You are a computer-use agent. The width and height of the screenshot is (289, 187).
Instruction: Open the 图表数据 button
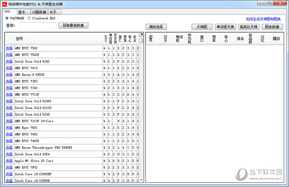(272, 27)
